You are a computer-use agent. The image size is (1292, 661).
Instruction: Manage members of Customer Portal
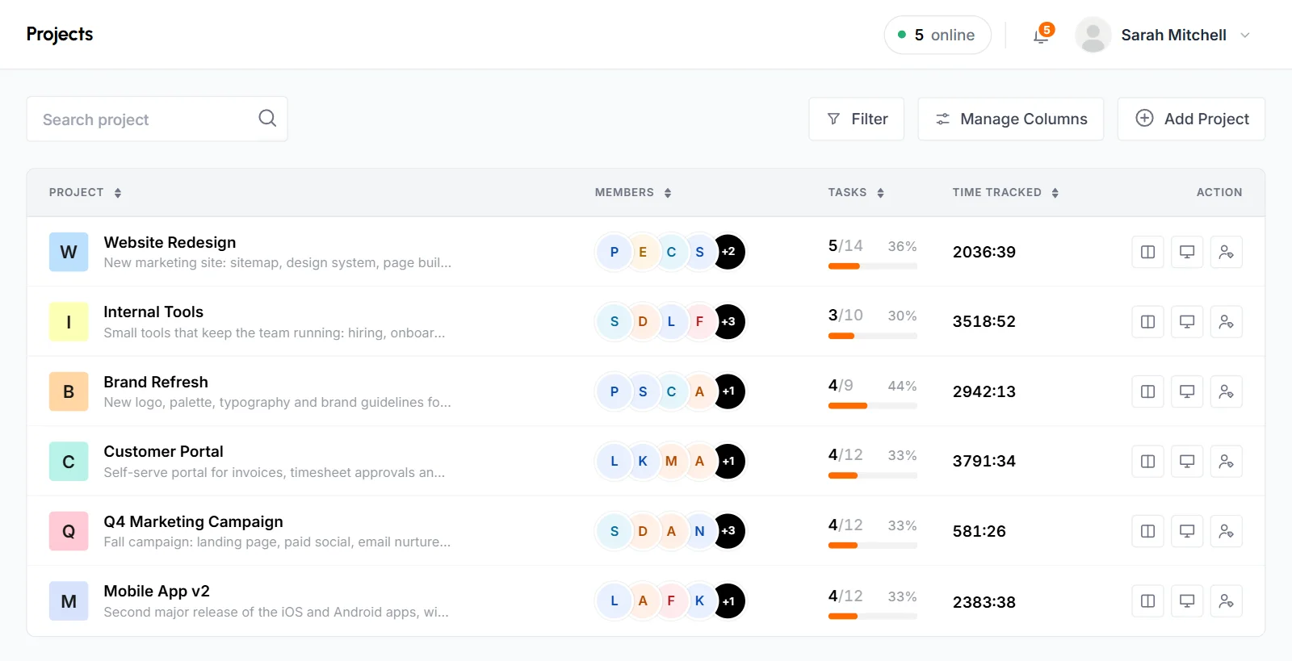tap(1226, 461)
